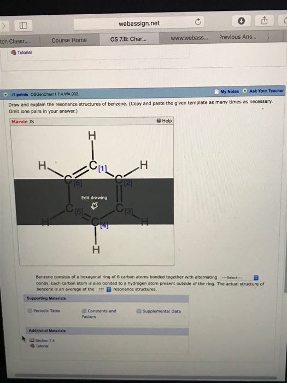Click the My Notes page icon

coord(217,91)
